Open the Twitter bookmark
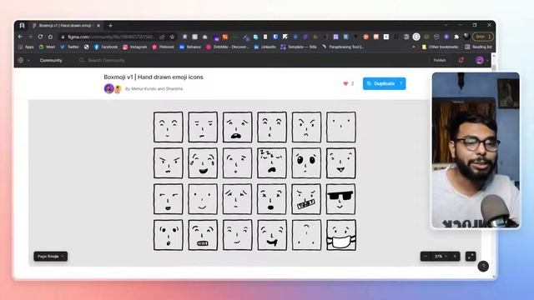This screenshot has width=534, height=300. [69, 47]
